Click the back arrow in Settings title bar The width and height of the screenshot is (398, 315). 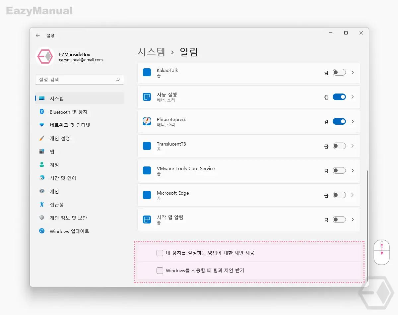[38, 35]
